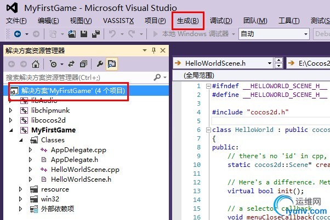330x220 pixels.
Task: Click the Redo toolbar icon
Action: tap(132, 34)
